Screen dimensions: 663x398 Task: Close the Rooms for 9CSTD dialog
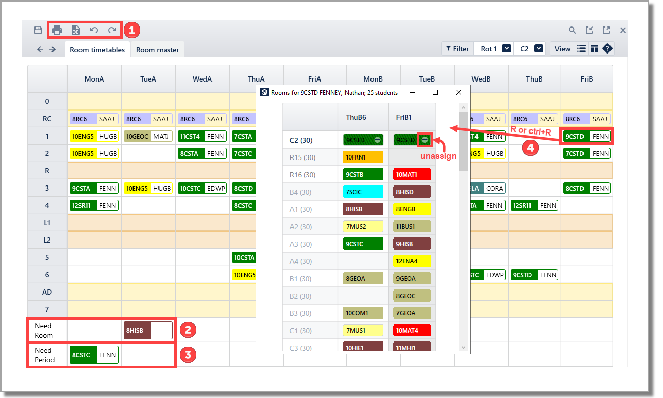pos(459,92)
